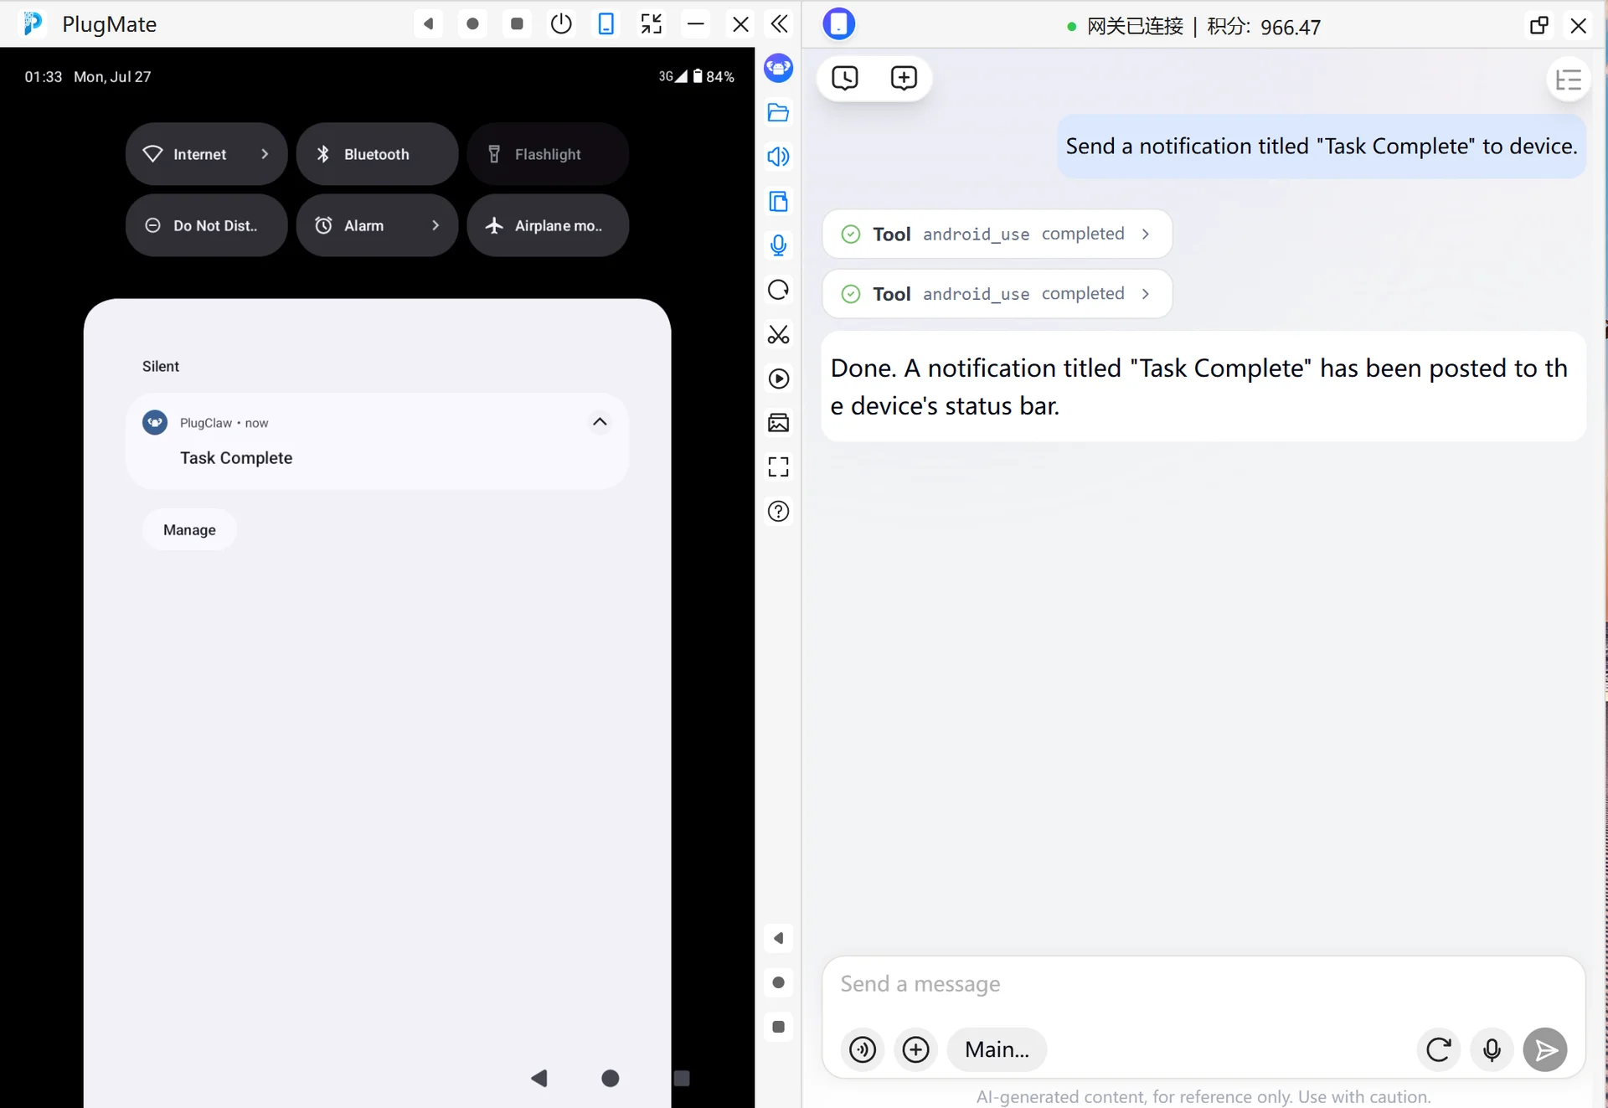The image size is (1608, 1108).
Task: Open the file folder sidebar icon
Action: click(x=779, y=112)
